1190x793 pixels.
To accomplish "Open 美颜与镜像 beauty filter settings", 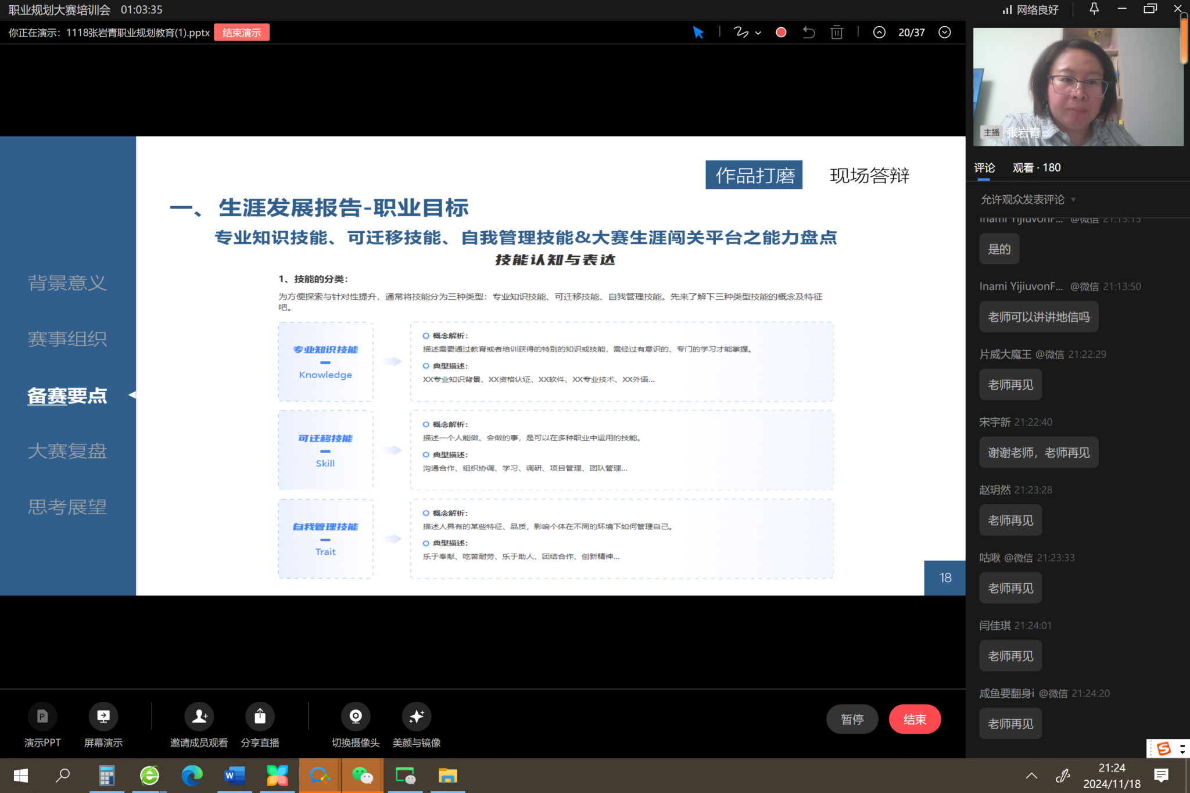I will 416,717.
